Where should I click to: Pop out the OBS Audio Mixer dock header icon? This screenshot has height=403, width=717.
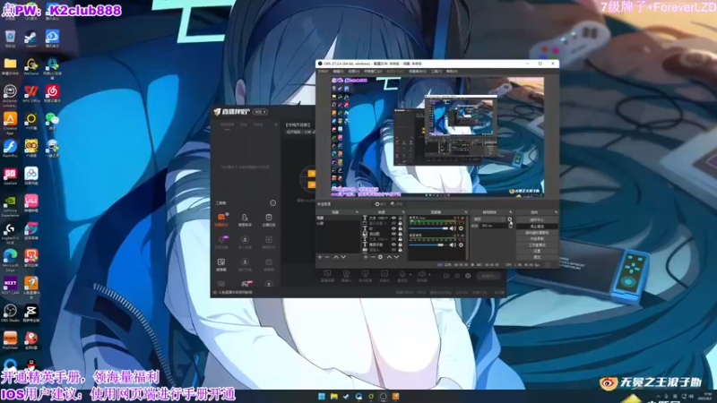coord(465,212)
